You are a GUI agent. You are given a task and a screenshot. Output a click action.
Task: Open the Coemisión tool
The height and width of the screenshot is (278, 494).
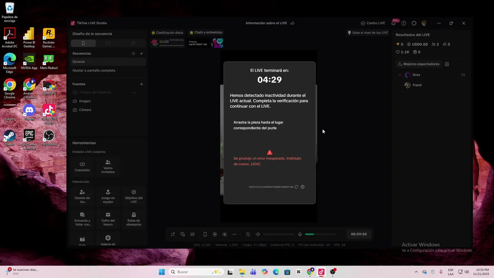click(x=82, y=166)
